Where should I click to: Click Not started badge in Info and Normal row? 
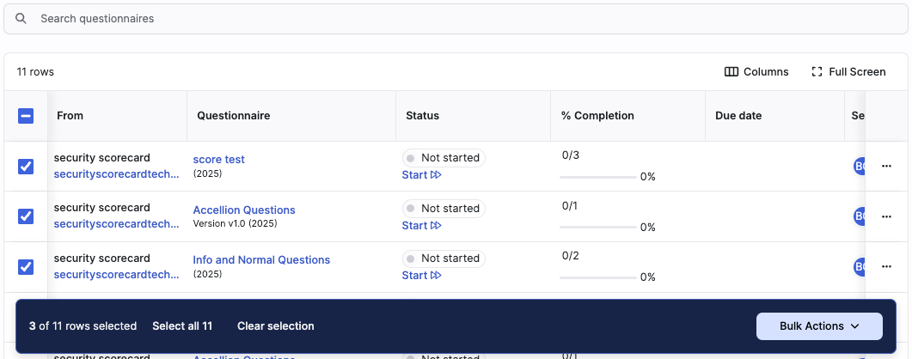[444, 259]
